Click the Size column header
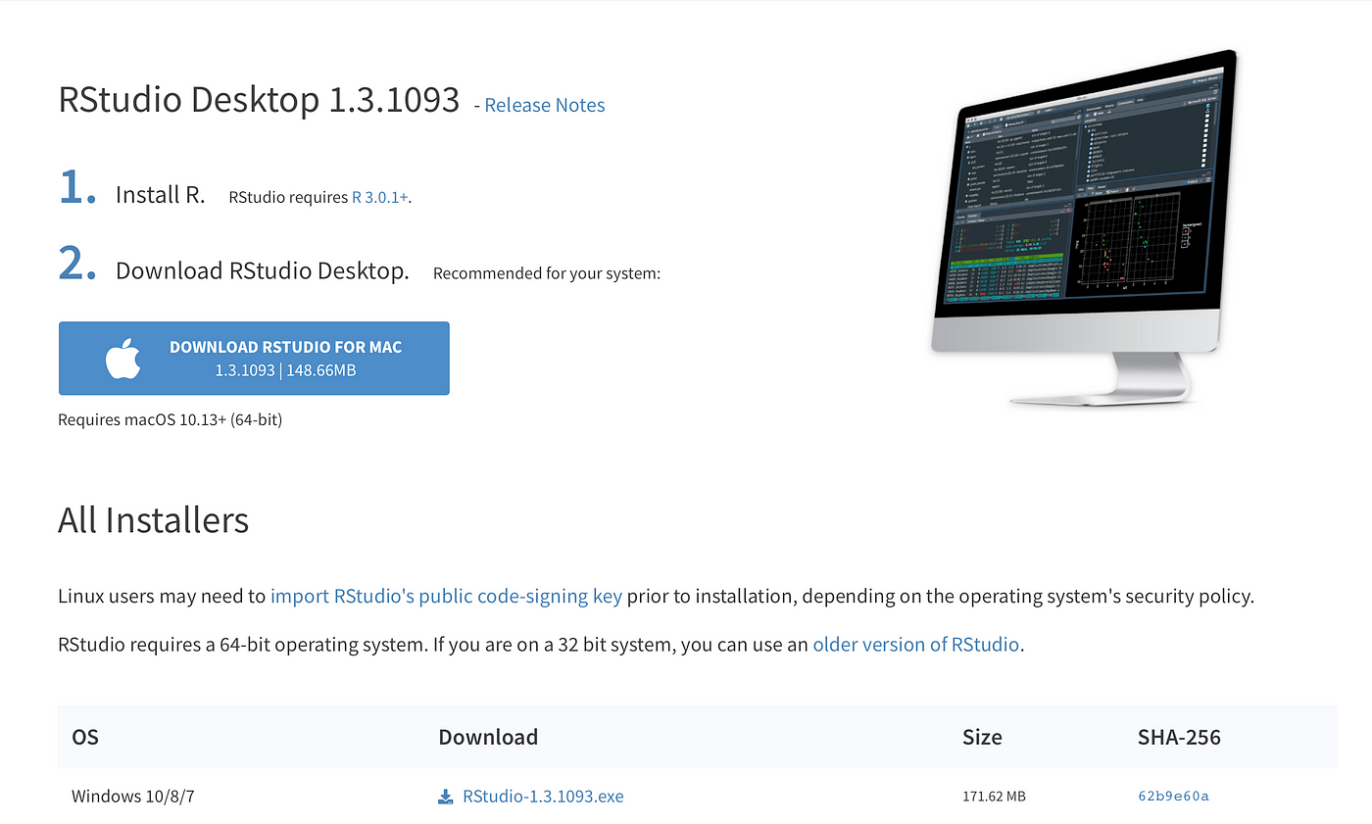Viewport: 1372px width, 824px height. [x=982, y=737]
